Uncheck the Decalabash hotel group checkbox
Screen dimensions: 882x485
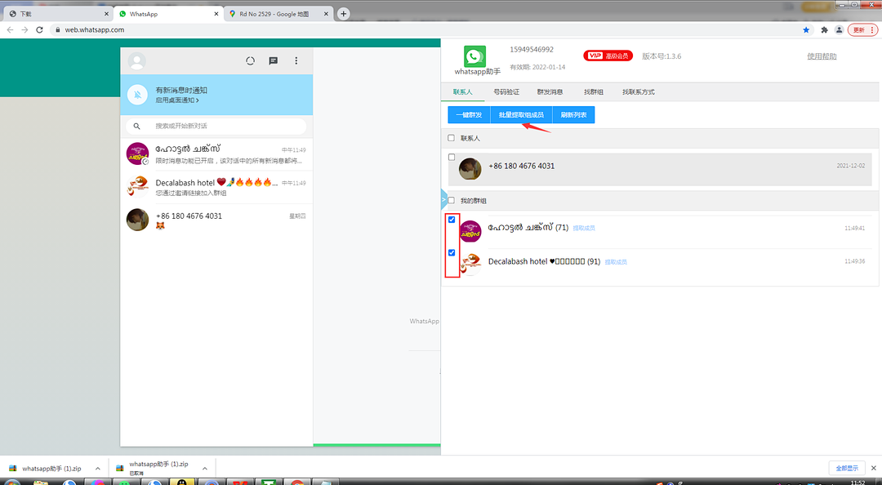(x=452, y=252)
